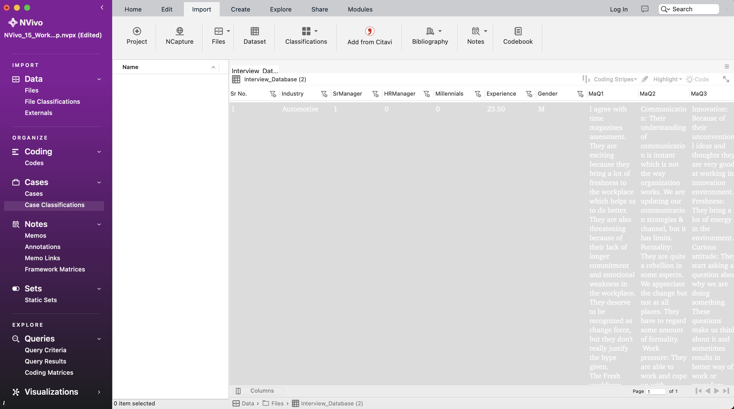The height and width of the screenshot is (409, 734).
Task: Switch to the Share tab
Action: click(319, 9)
